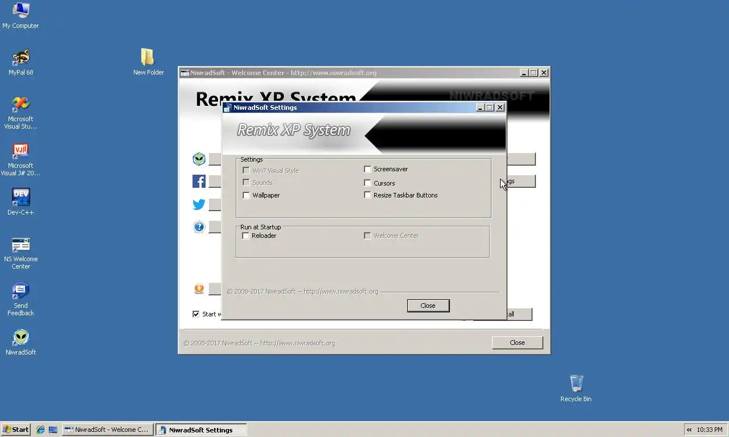This screenshot has width=729, height=437.
Task: Click the Show Desktop quick launch icon
Action: point(53,430)
